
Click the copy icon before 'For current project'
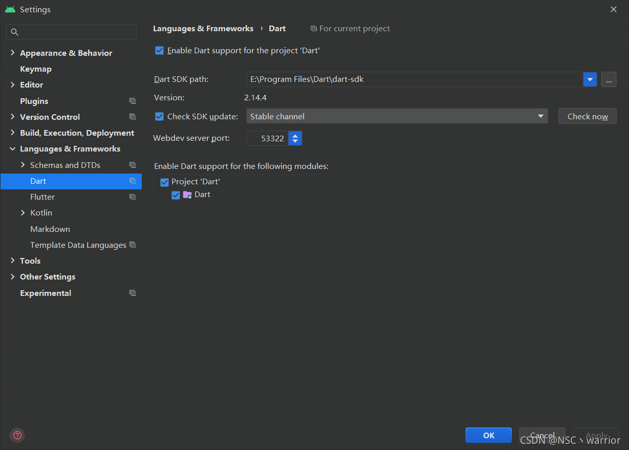point(314,29)
